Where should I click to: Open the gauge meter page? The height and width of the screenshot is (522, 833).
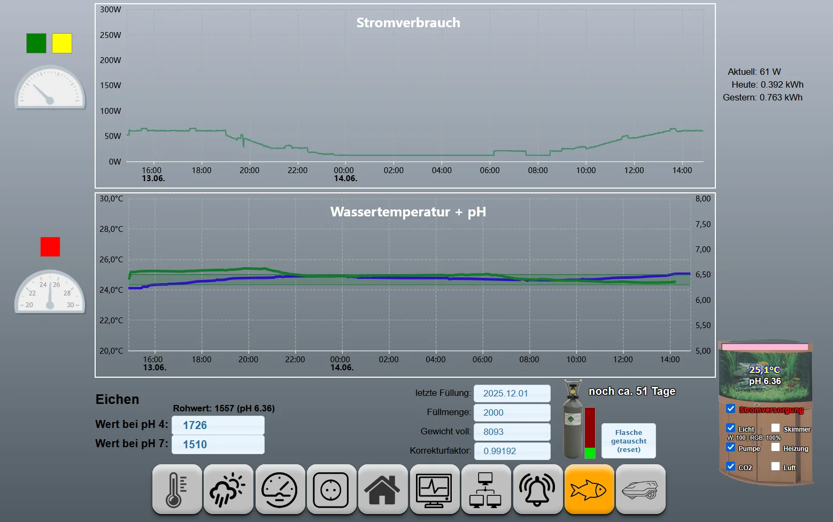[280, 489]
